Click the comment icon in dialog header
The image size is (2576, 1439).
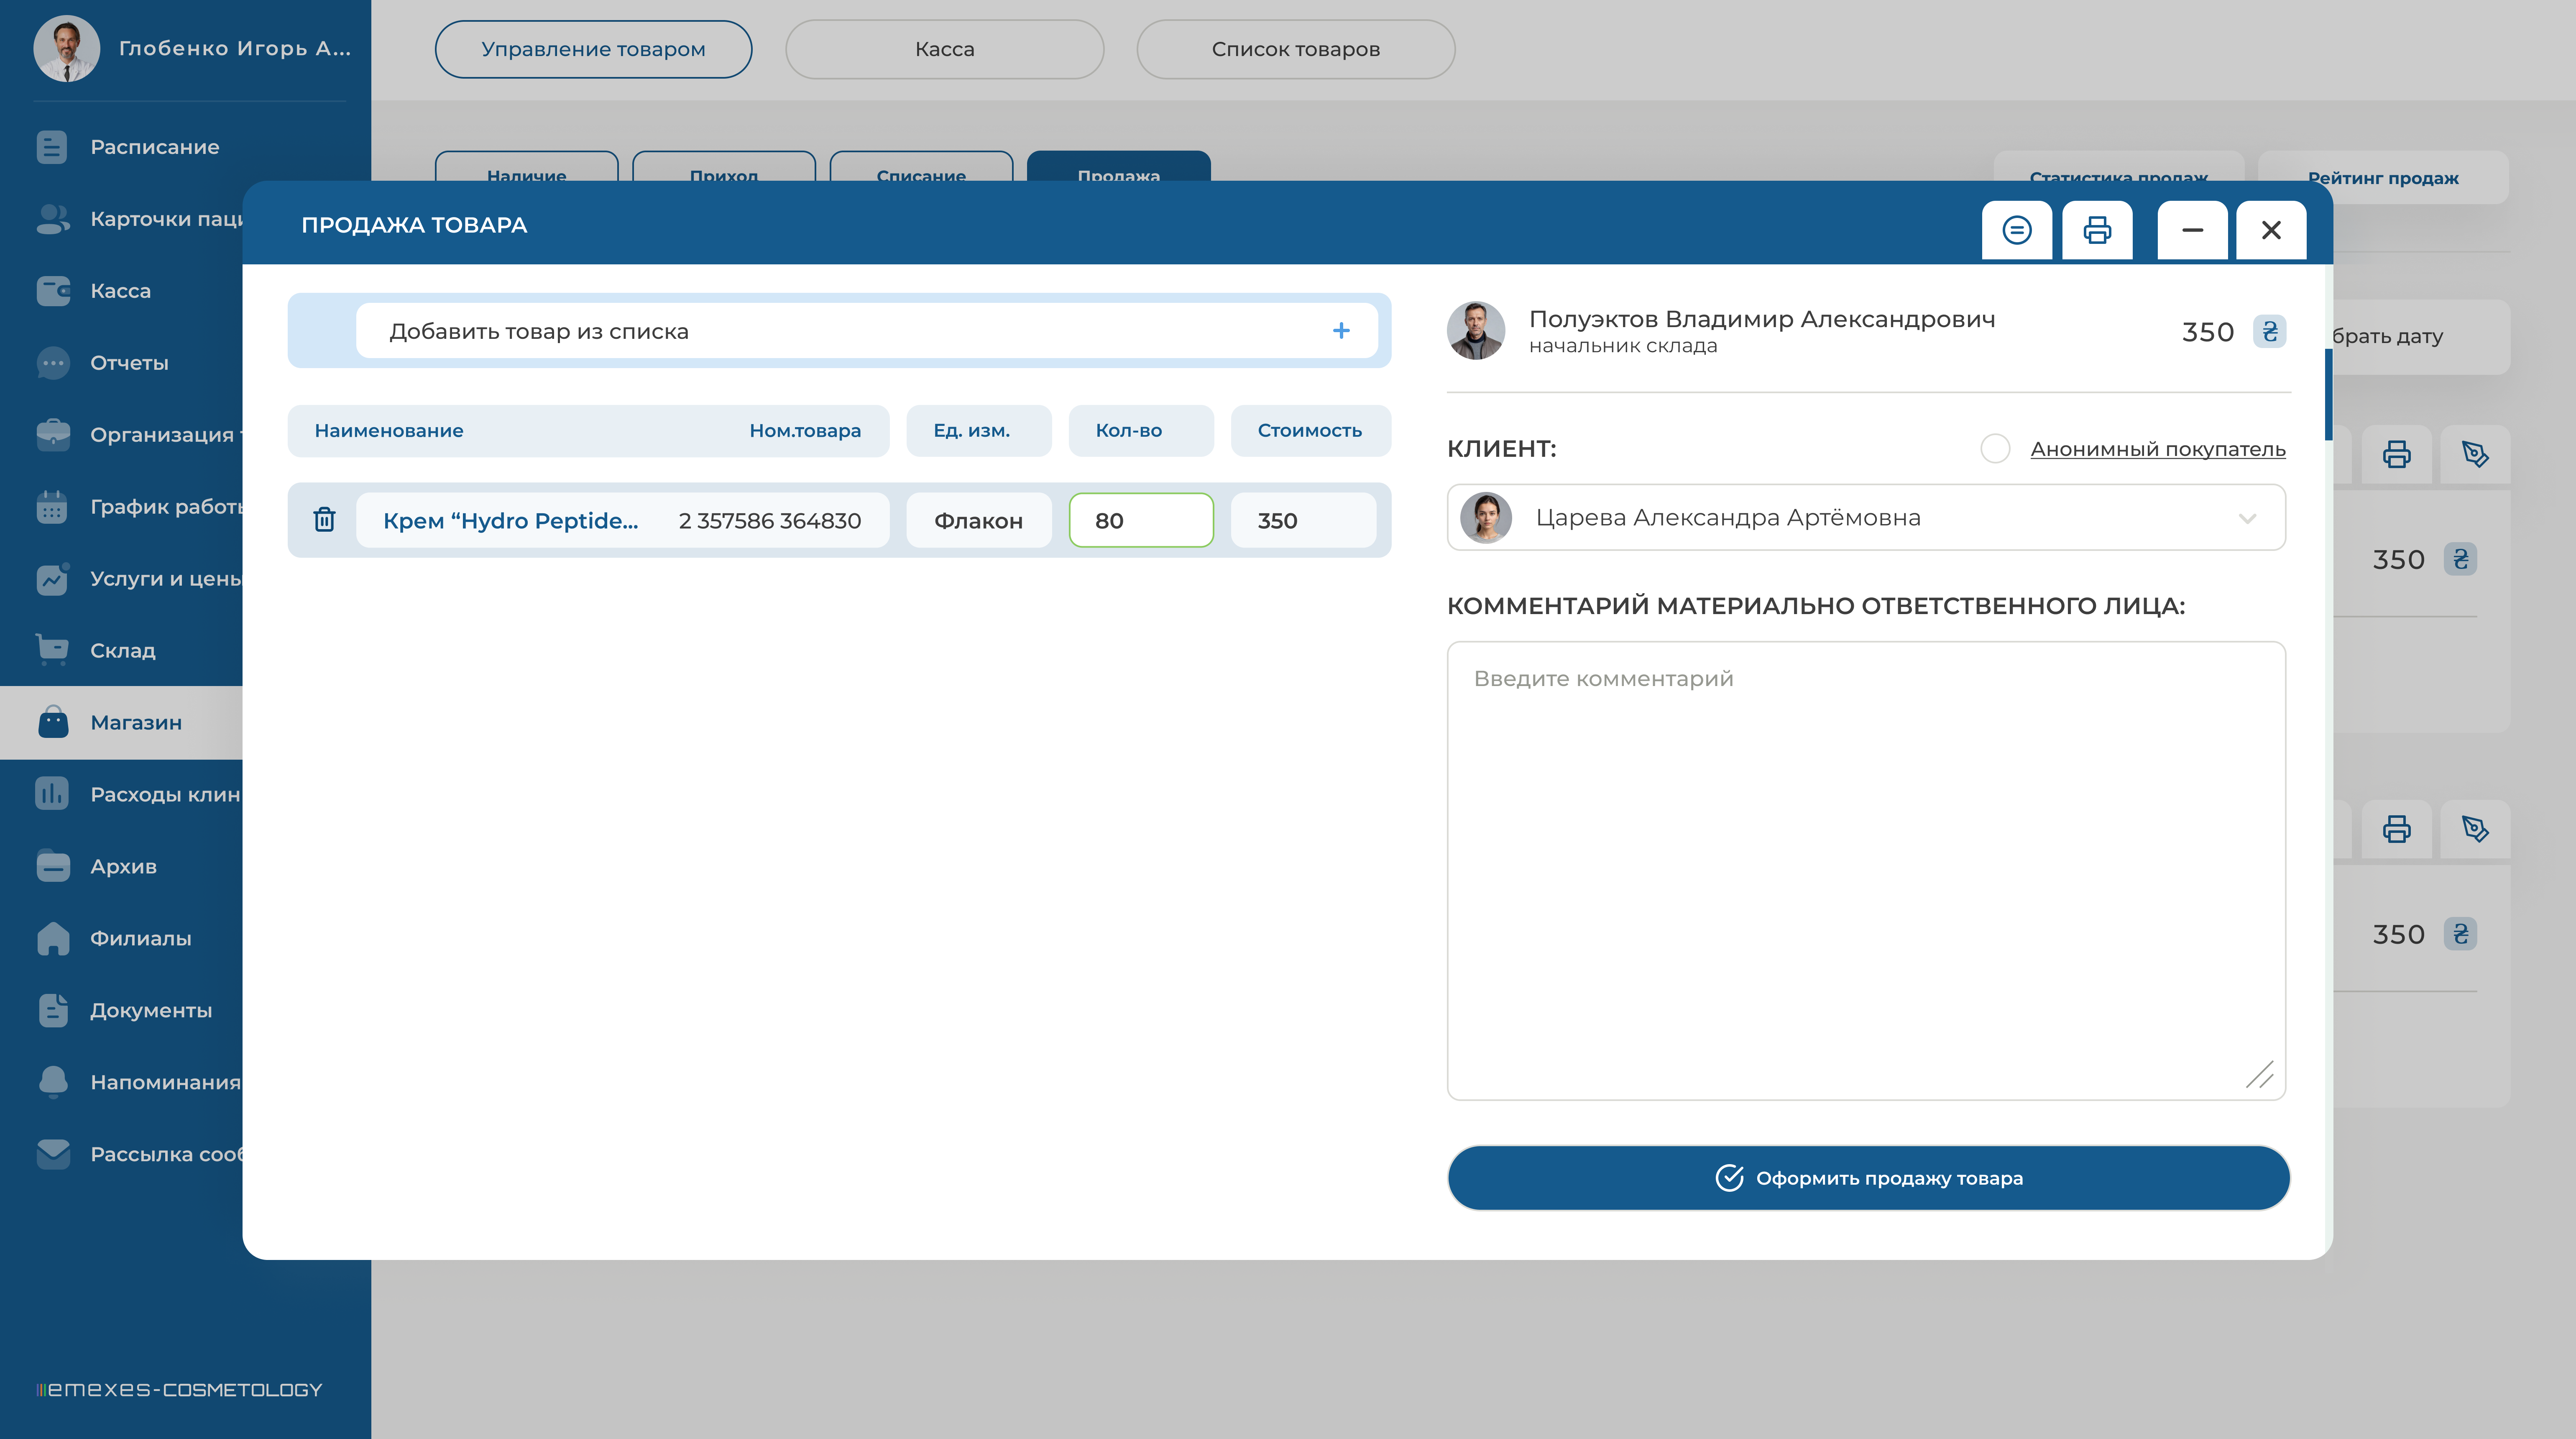click(x=2017, y=230)
